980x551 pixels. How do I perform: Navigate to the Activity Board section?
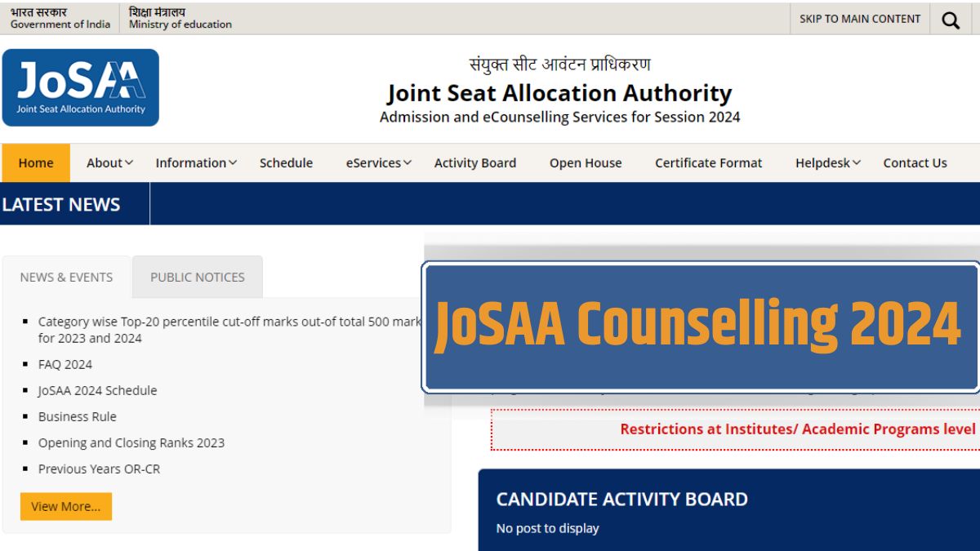pos(475,162)
